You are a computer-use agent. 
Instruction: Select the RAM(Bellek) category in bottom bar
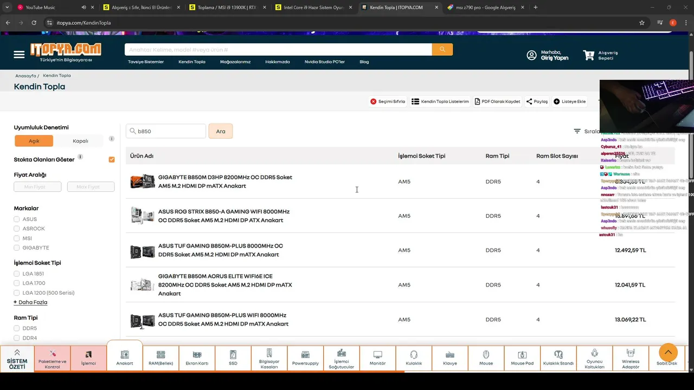pos(160,359)
